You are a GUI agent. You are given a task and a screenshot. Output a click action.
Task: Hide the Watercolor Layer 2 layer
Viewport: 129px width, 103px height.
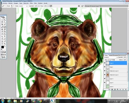(x=105, y=71)
